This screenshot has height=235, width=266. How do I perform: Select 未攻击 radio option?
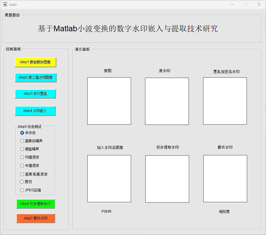click(22, 133)
